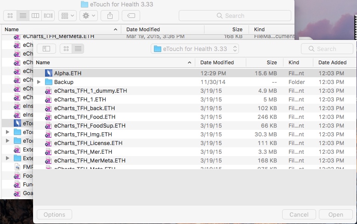Click the eCharts_TFH_Img.ETH file icon
Screen dimensions: 357x224
click(48, 134)
